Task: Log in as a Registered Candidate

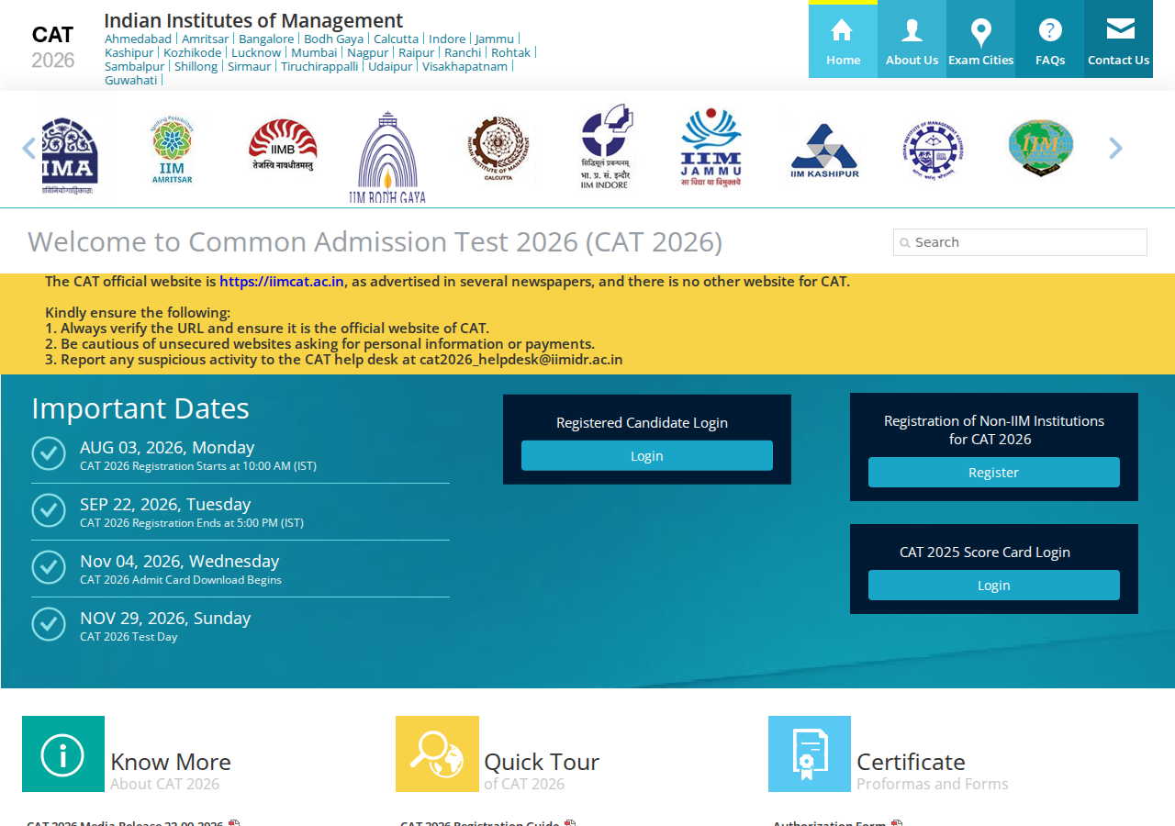Action: tap(647, 456)
